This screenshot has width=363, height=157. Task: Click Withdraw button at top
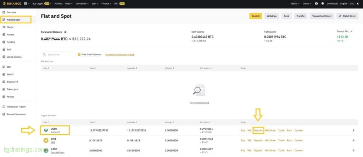pos(272,16)
